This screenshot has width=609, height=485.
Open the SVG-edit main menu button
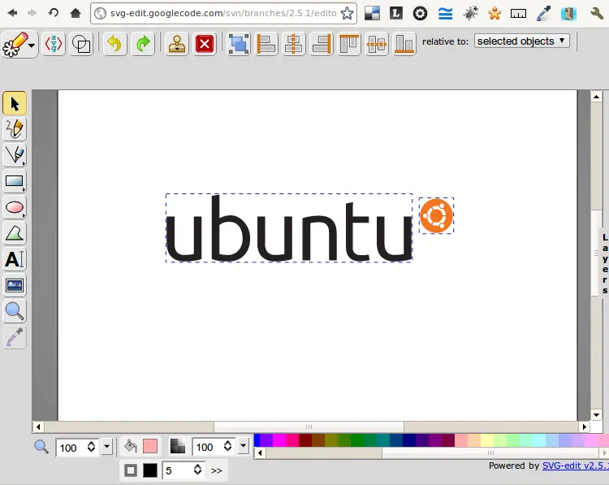tap(19, 44)
